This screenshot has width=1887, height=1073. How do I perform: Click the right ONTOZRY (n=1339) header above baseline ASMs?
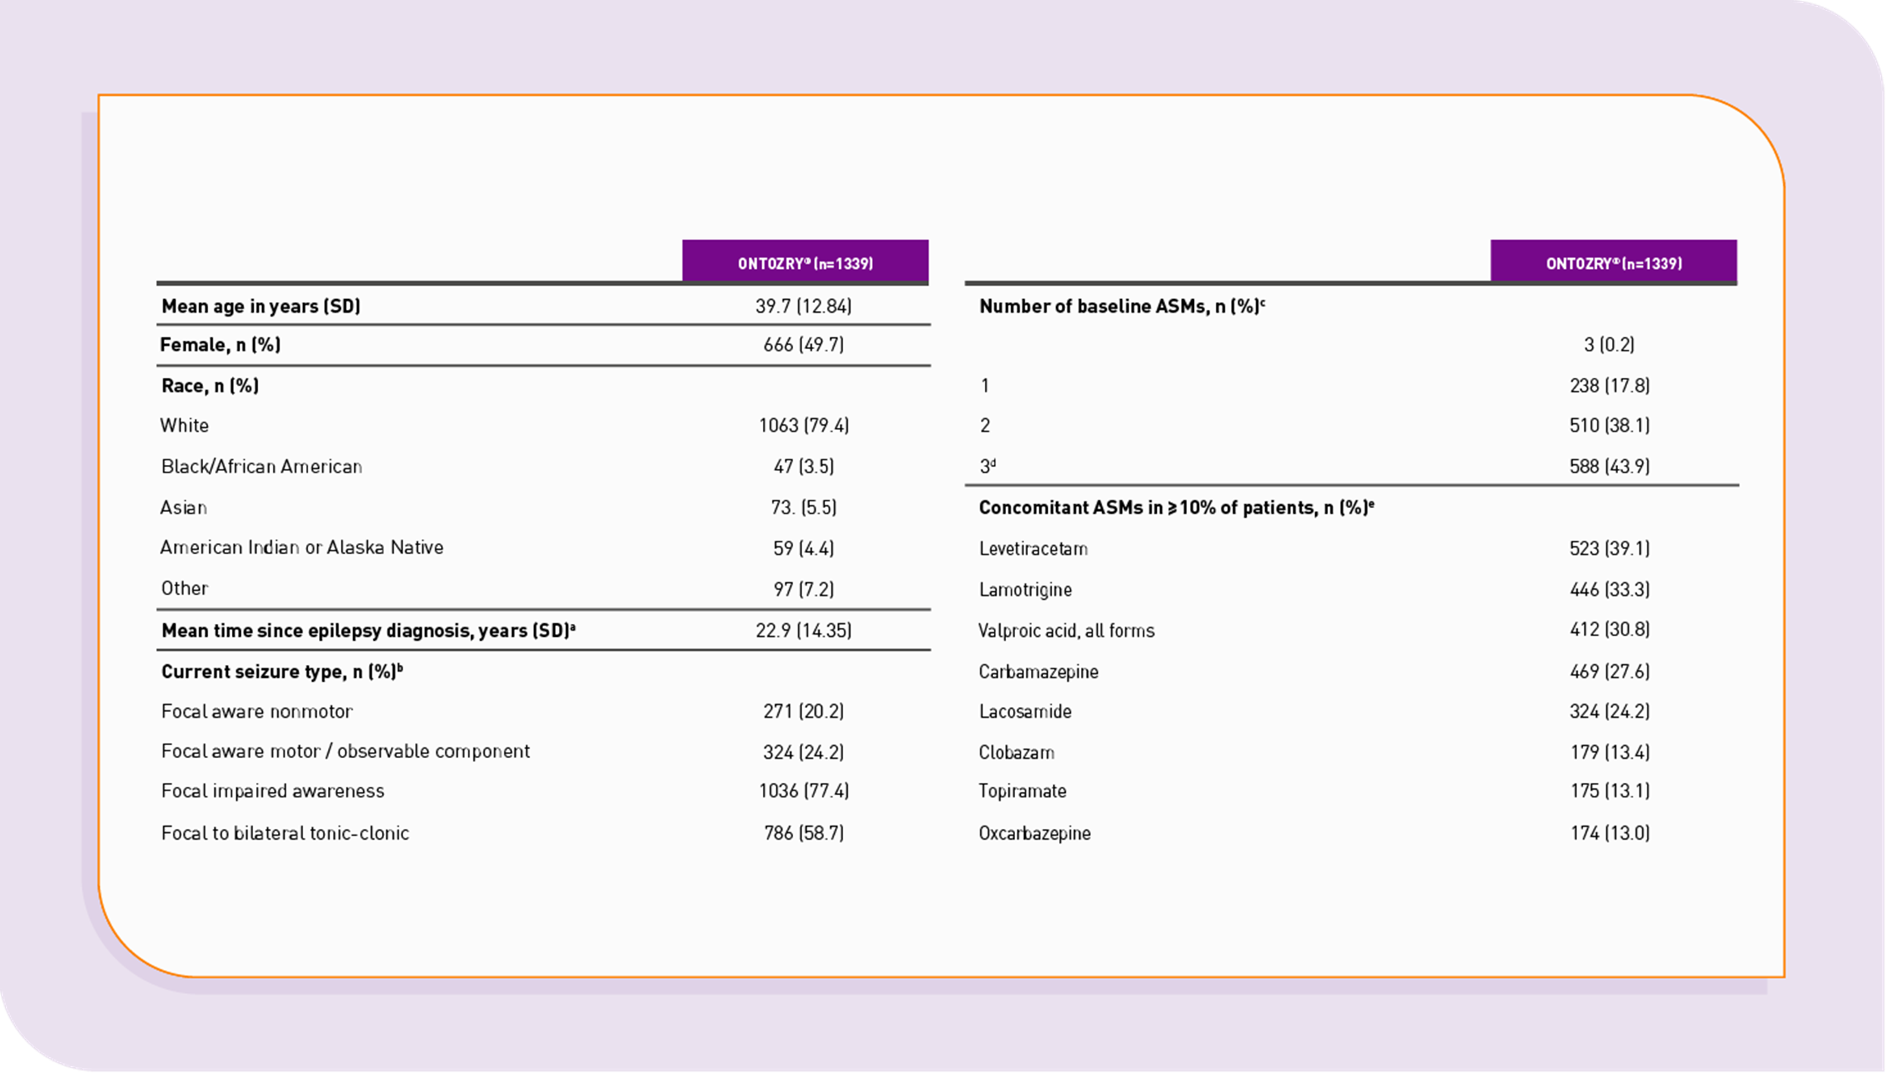point(1614,262)
